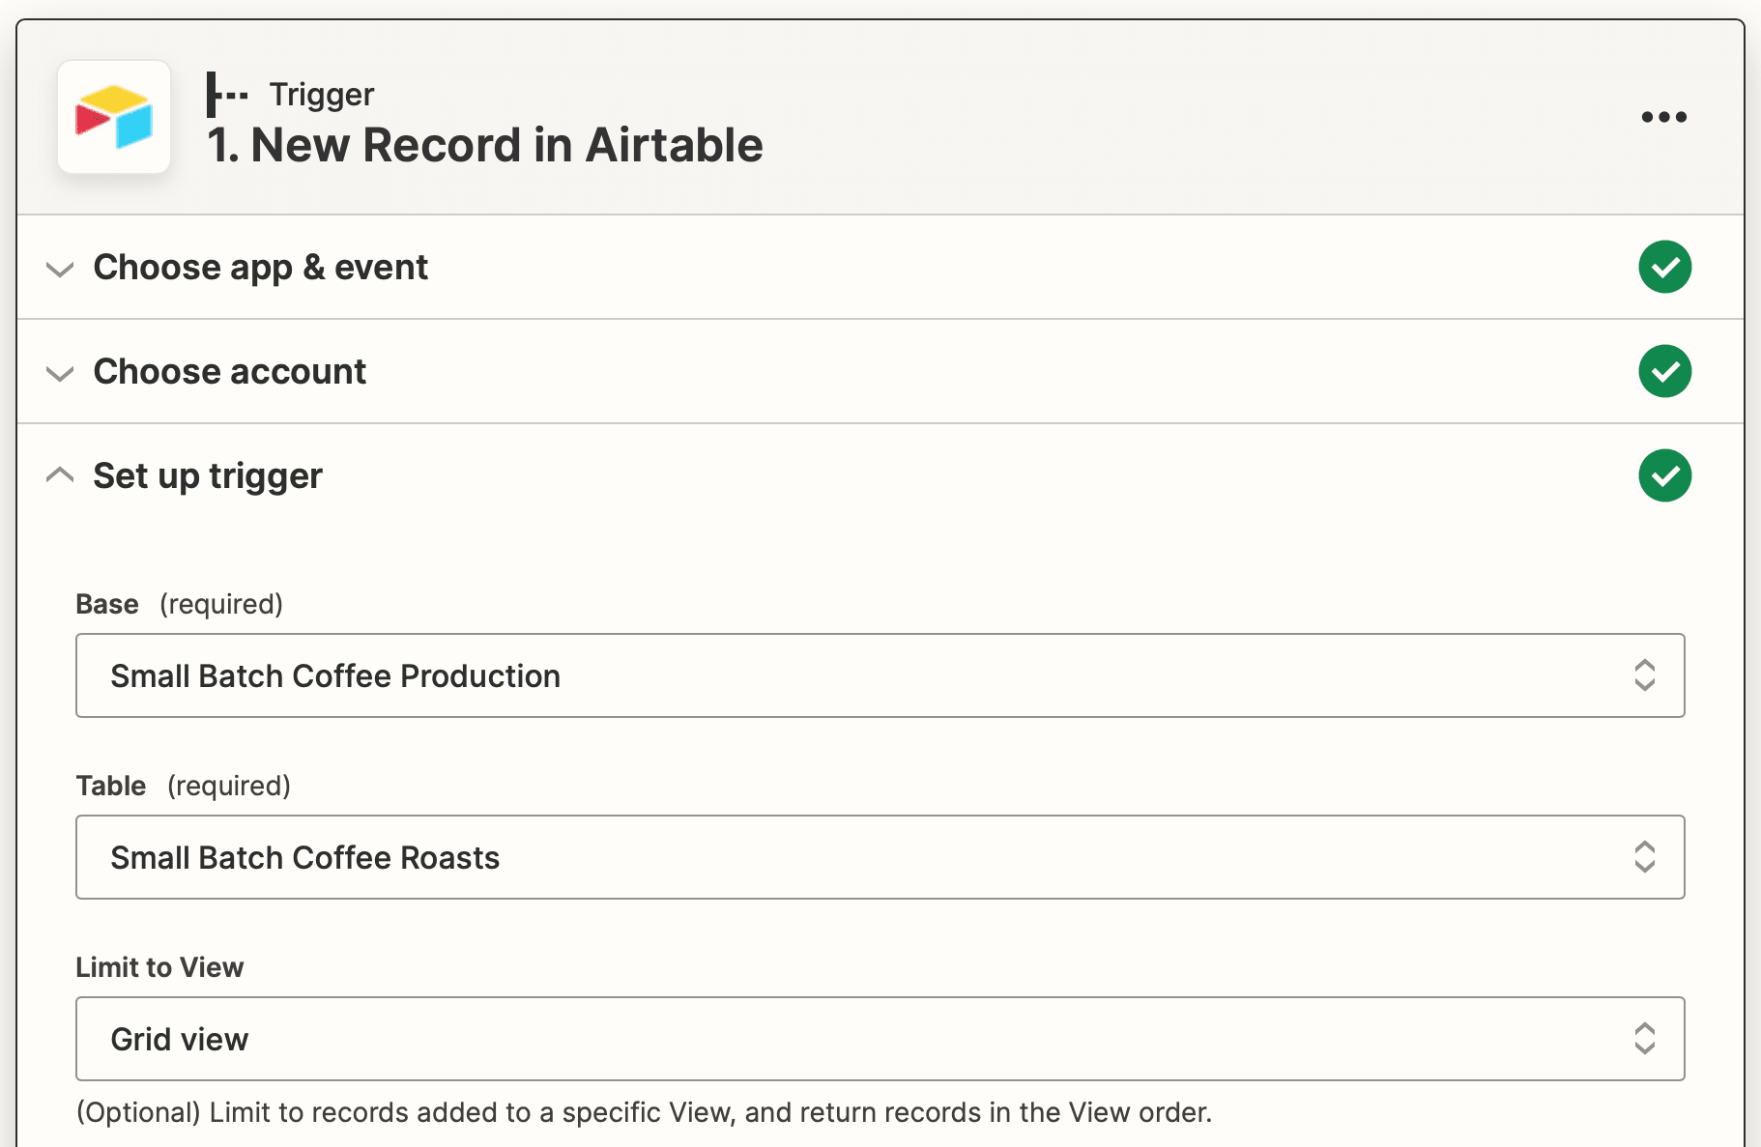Click the Set up trigger heading
The width and height of the screenshot is (1761, 1147).
click(208, 475)
